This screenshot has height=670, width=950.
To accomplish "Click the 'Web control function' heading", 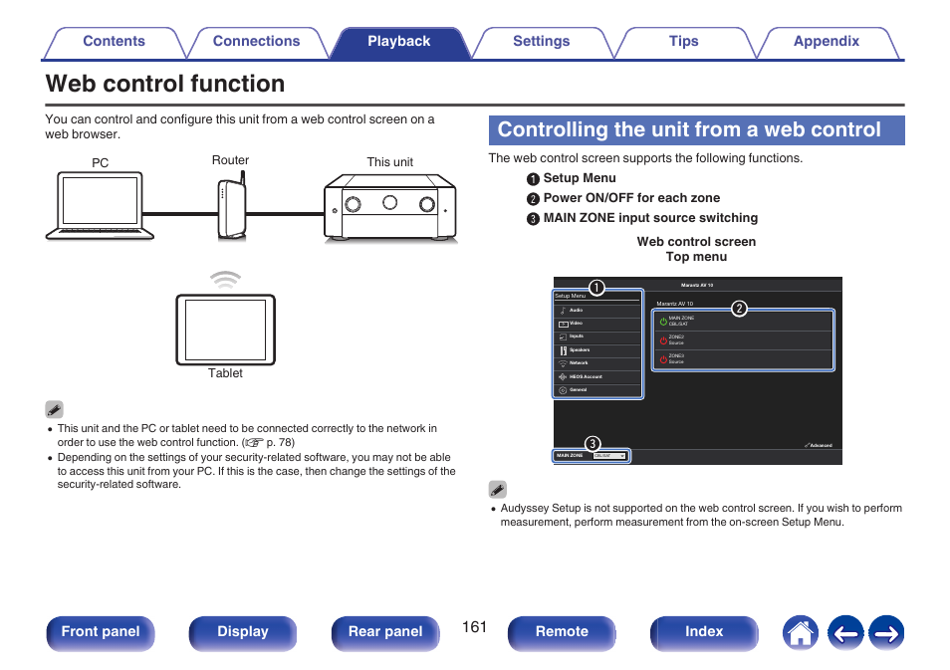I will click(164, 84).
